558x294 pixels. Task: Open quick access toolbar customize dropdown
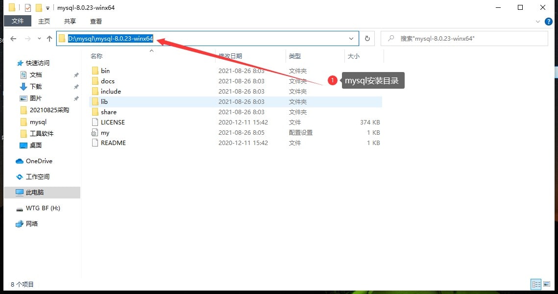48,8
